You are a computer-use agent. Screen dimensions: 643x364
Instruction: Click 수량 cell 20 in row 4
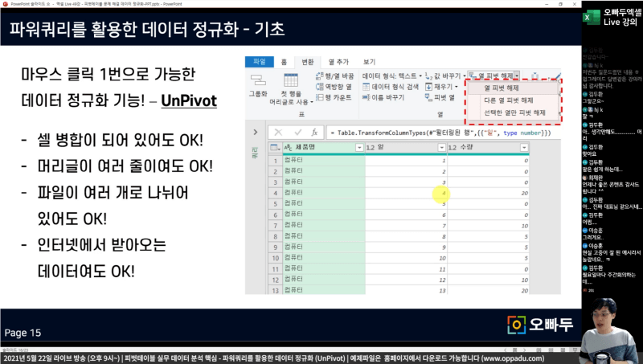(x=489, y=193)
